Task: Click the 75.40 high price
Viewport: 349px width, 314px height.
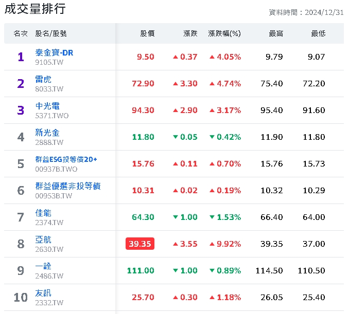Action: pos(272,84)
